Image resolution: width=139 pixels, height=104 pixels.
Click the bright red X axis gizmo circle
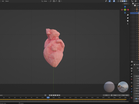tap(128, 10)
